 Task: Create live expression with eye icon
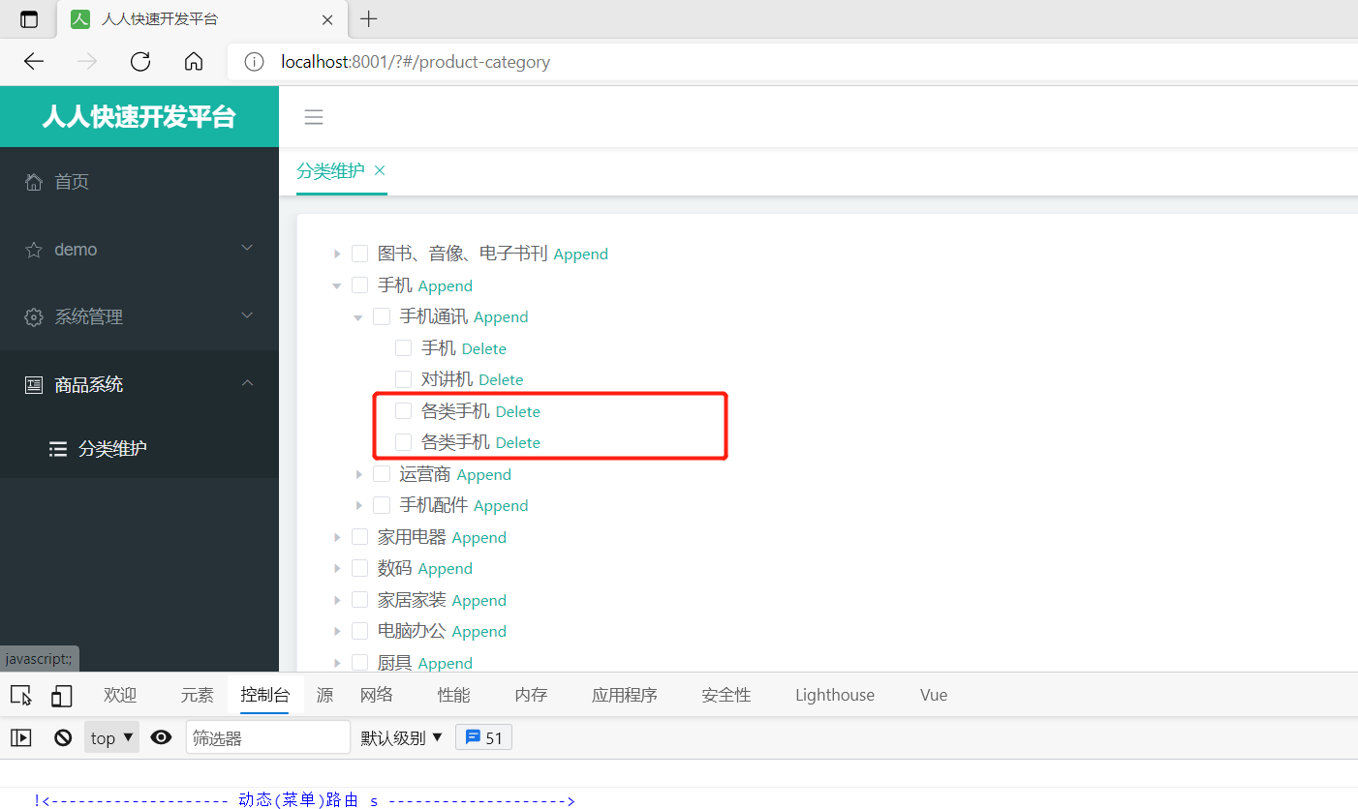coord(162,737)
